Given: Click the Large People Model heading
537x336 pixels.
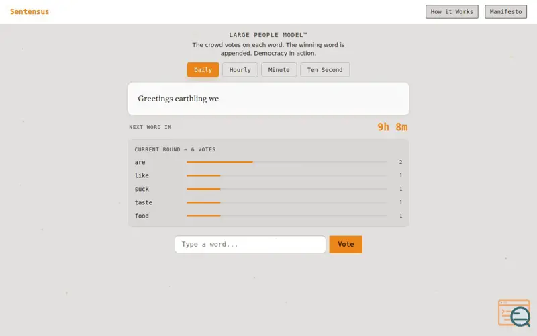Looking at the screenshot, I should tap(268, 35).
